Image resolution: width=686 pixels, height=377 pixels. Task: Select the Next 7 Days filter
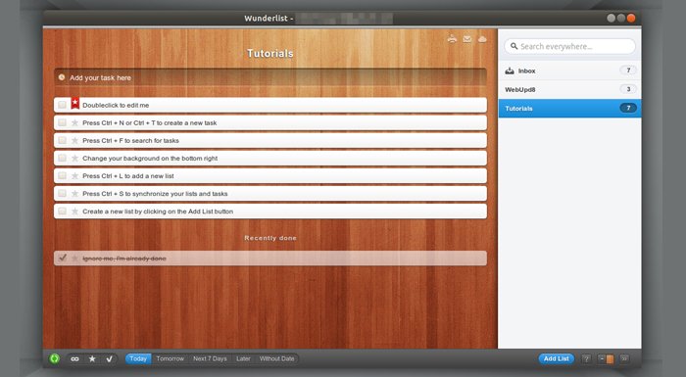pos(210,358)
